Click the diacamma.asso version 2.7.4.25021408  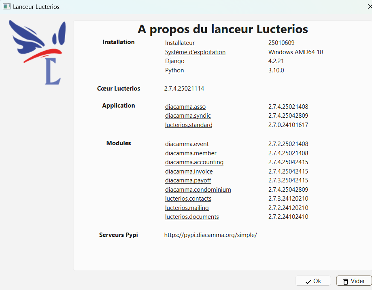click(288, 107)
